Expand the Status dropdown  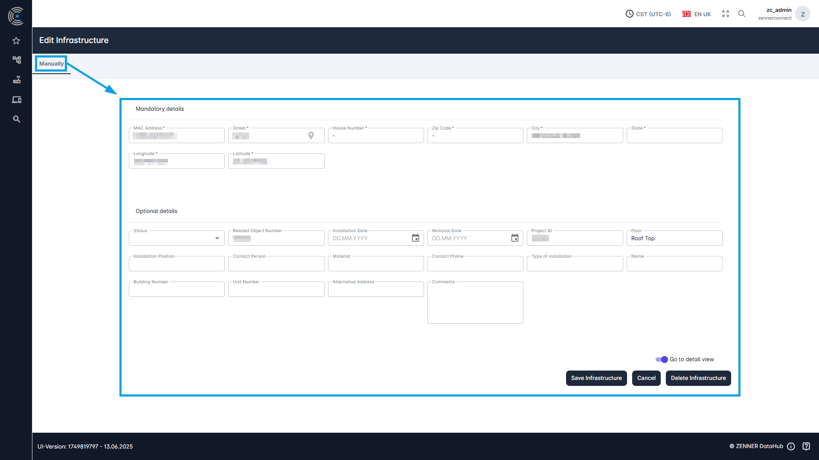point(217,238)
